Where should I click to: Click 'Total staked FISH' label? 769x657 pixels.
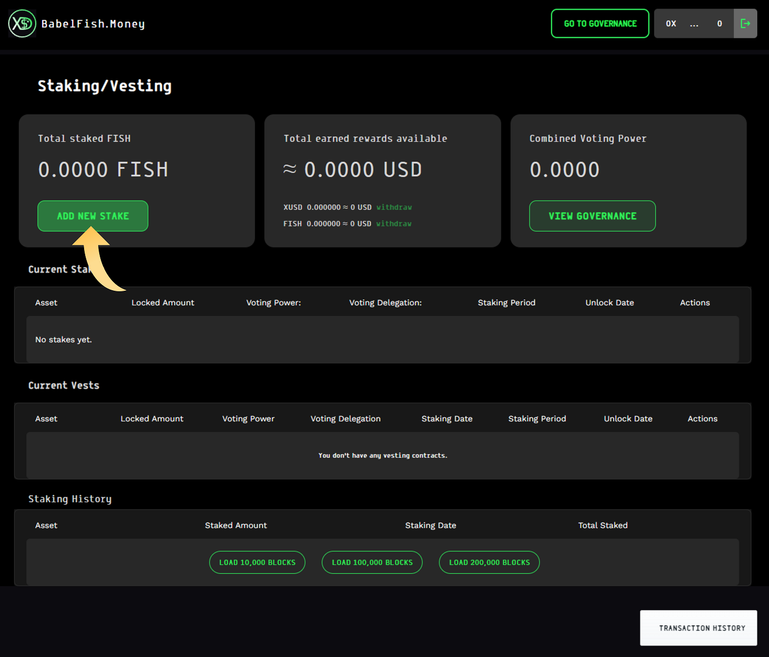(x=84, y=138)
